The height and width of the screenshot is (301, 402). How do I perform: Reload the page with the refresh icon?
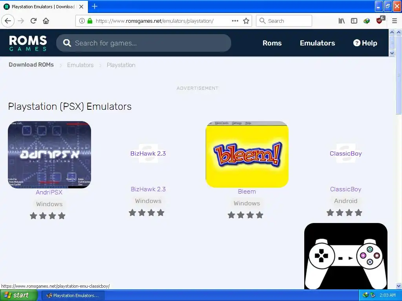click(33, 21)
